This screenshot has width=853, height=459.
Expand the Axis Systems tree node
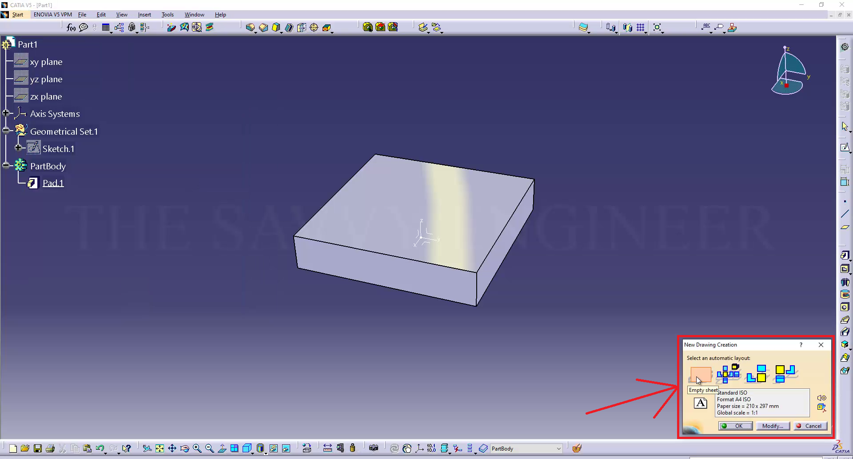click(6, 113)
